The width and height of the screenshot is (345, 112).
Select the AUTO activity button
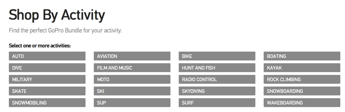tap(47, 56)
